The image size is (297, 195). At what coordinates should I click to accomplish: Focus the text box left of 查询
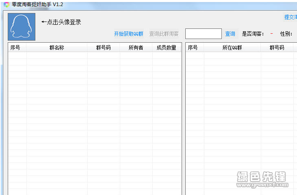point(203,34)
